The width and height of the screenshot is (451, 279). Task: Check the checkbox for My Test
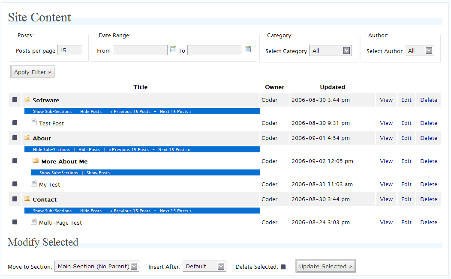[x=15, y=184]
